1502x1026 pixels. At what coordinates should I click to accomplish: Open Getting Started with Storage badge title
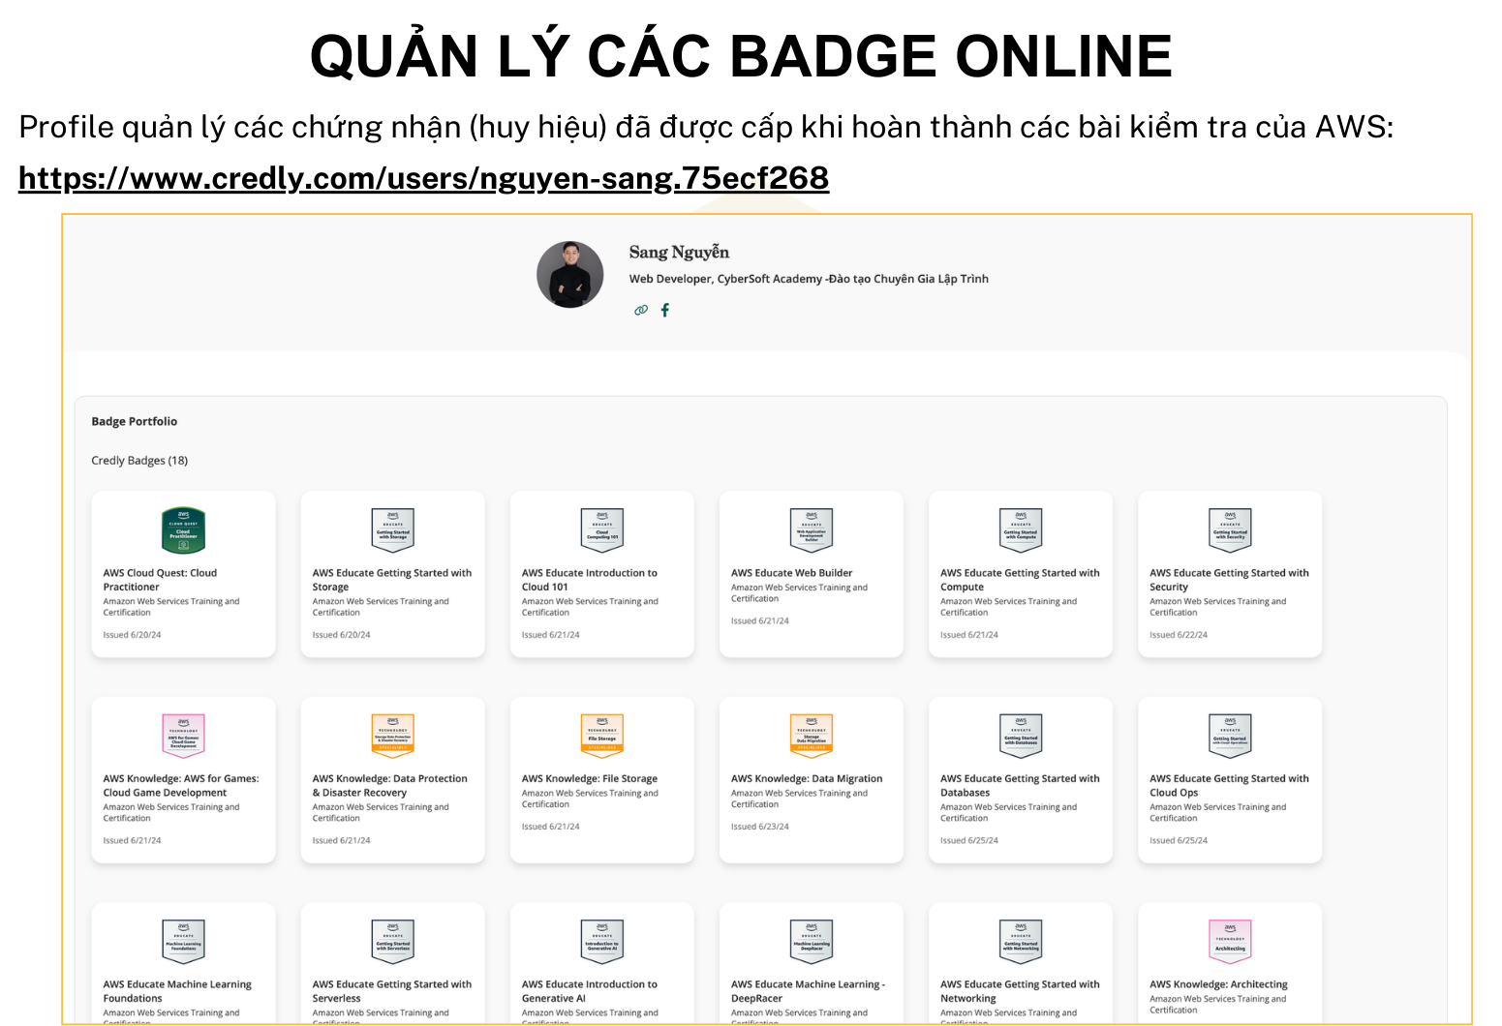[391, 580]
